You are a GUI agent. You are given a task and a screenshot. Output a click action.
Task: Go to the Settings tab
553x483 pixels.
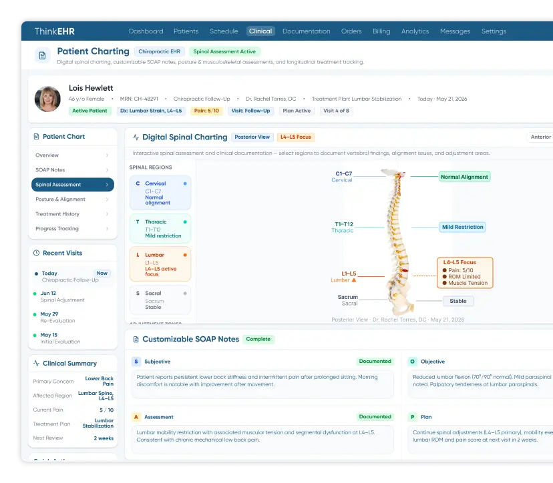point(494,31)
